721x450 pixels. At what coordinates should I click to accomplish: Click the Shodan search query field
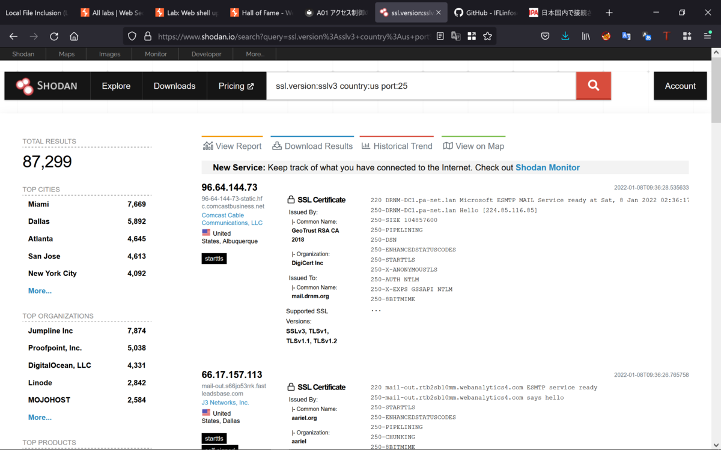tap(421, 86)
